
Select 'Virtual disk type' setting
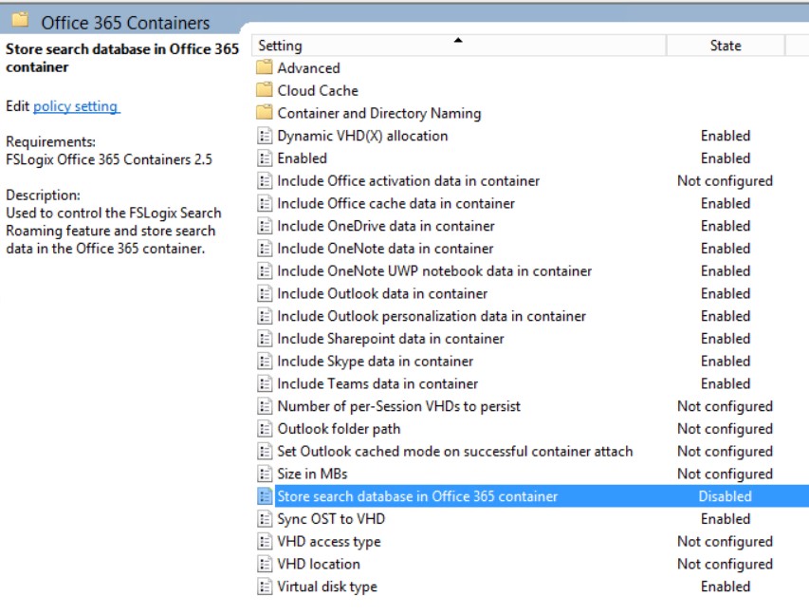tap(327, 587)
